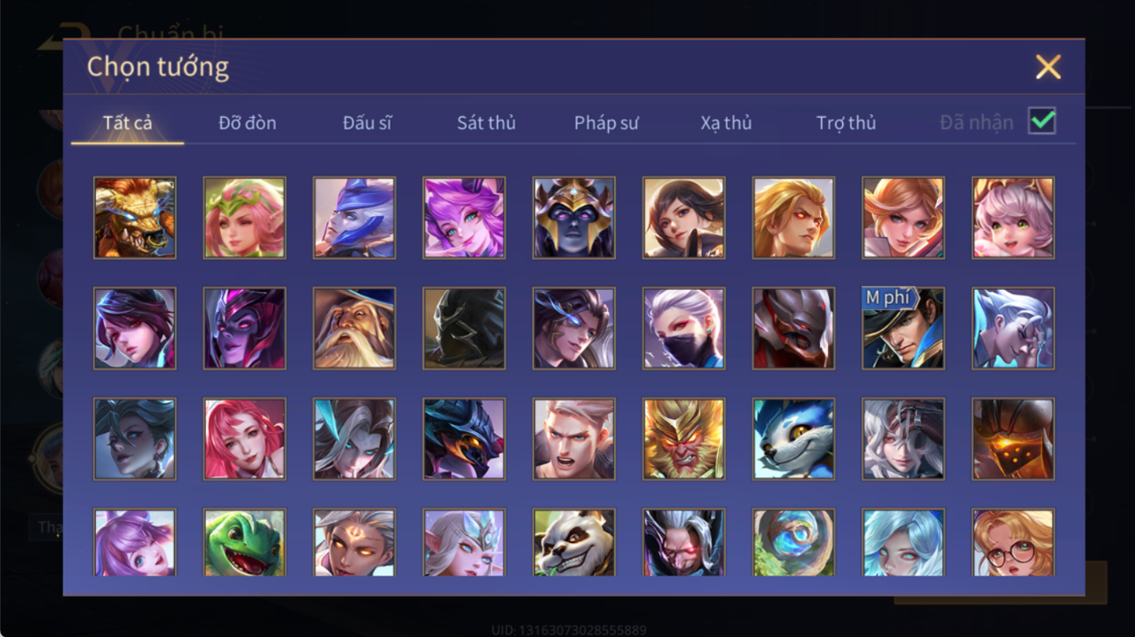Select the golden monkey king hero portrait

(684, 439)
